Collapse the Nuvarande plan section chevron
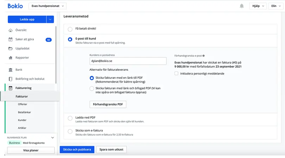This screenshot has width=285, height=158. [x=52, y=138]
